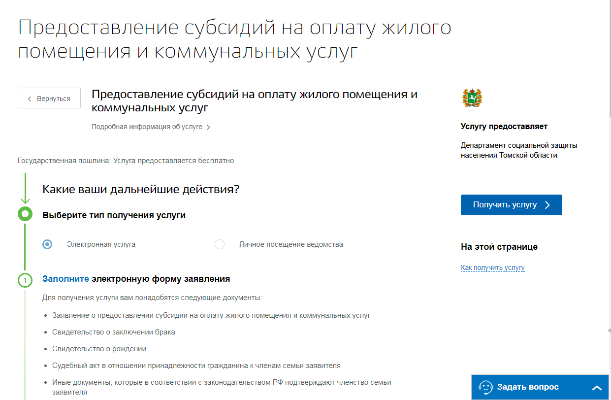
Task: Click the headset icon in the chat widget
Action: [x=485, y=387]
